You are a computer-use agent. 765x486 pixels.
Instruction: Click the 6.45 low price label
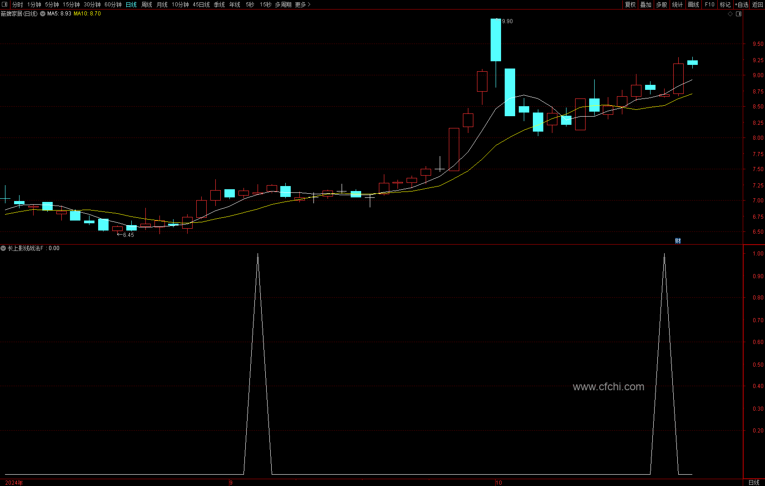[129, 235]
